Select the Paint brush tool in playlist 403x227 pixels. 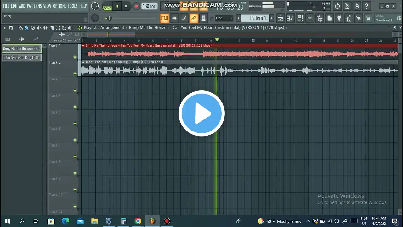point(26,28)
